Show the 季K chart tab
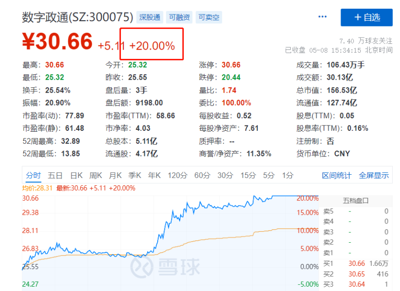400x291 pixels. click(134, 175)
